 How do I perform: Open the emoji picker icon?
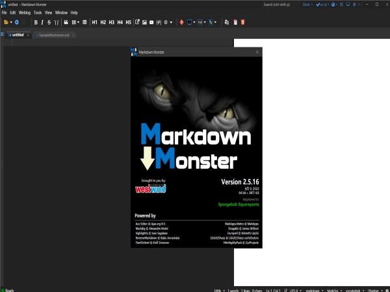[x=166, y=22]
